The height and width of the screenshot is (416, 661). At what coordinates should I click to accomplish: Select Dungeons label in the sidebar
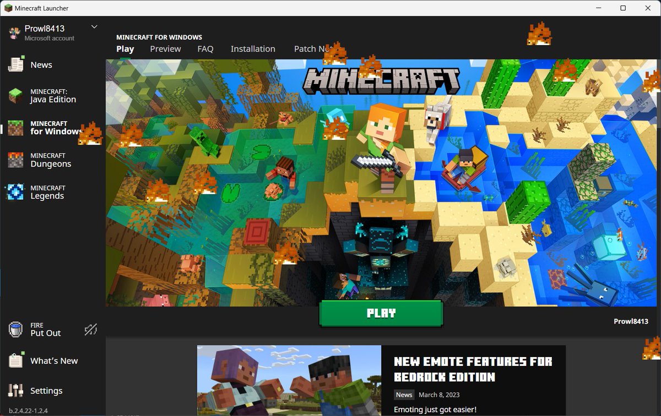(x=51, y=164)
